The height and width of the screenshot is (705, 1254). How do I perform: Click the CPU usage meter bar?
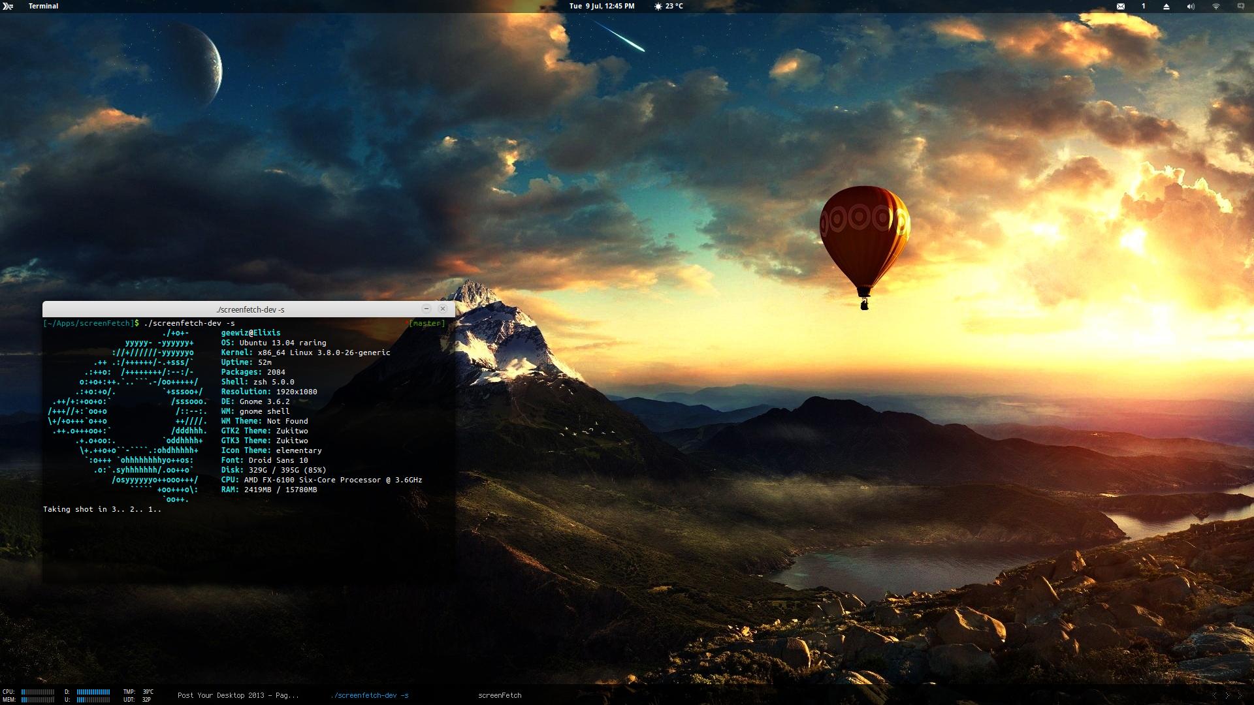(x=38, y=691)
